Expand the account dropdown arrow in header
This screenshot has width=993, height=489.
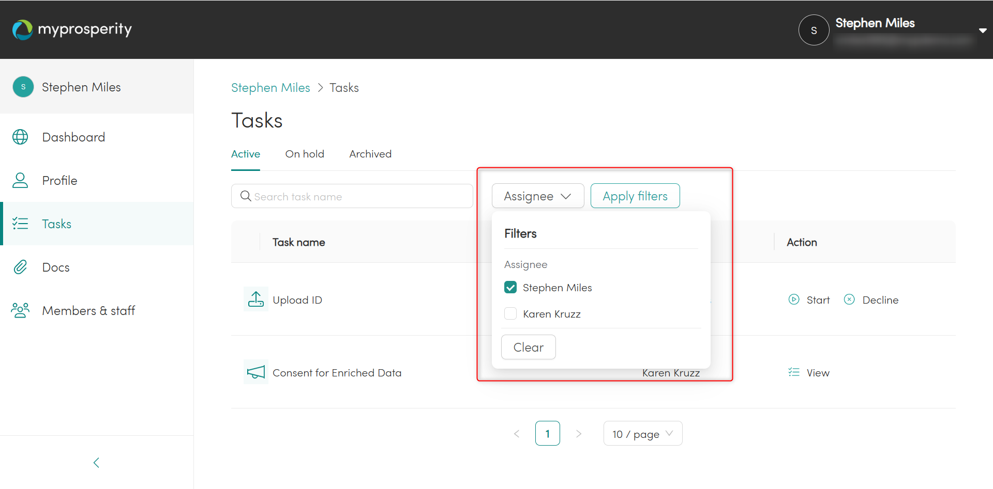[x=983, y=30]
